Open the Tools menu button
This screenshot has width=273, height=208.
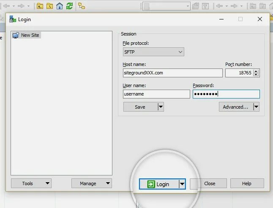click(x=31, y=183)
